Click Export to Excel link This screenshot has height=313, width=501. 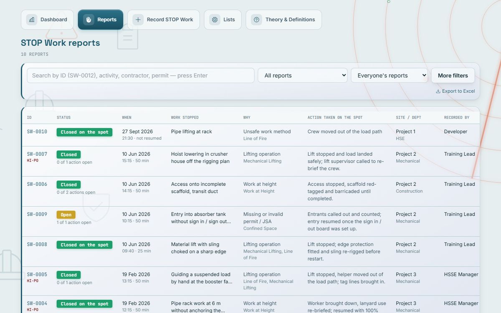[x=455, y=91]
